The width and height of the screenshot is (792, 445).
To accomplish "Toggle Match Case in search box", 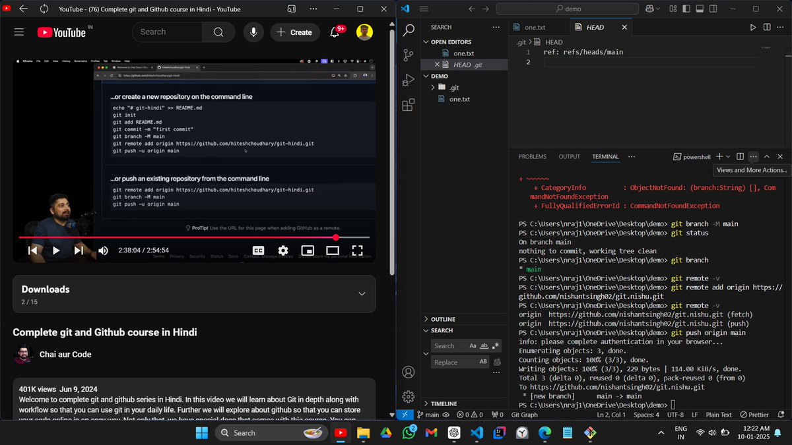I will point(473,345).
